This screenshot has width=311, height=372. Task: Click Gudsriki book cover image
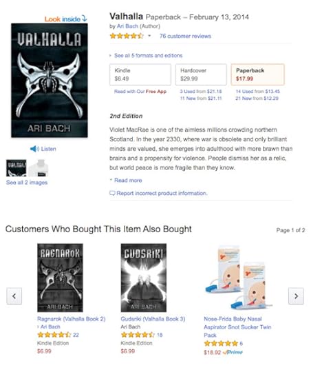point(144,278)
